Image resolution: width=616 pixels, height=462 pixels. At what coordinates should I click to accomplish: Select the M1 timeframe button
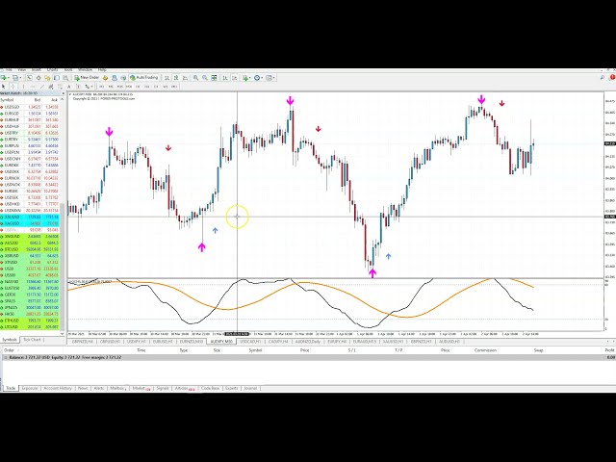(x=100, y=86)
